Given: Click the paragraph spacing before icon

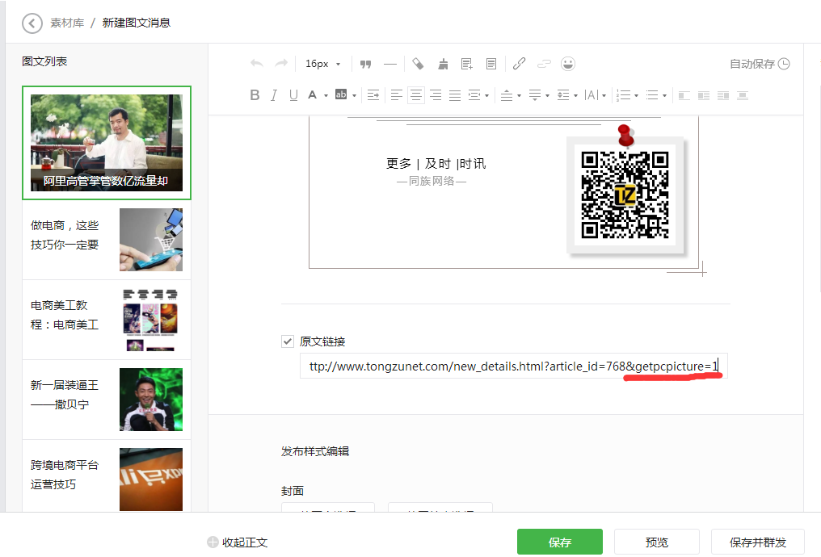Looking at the screenshot, I should 507,95.
